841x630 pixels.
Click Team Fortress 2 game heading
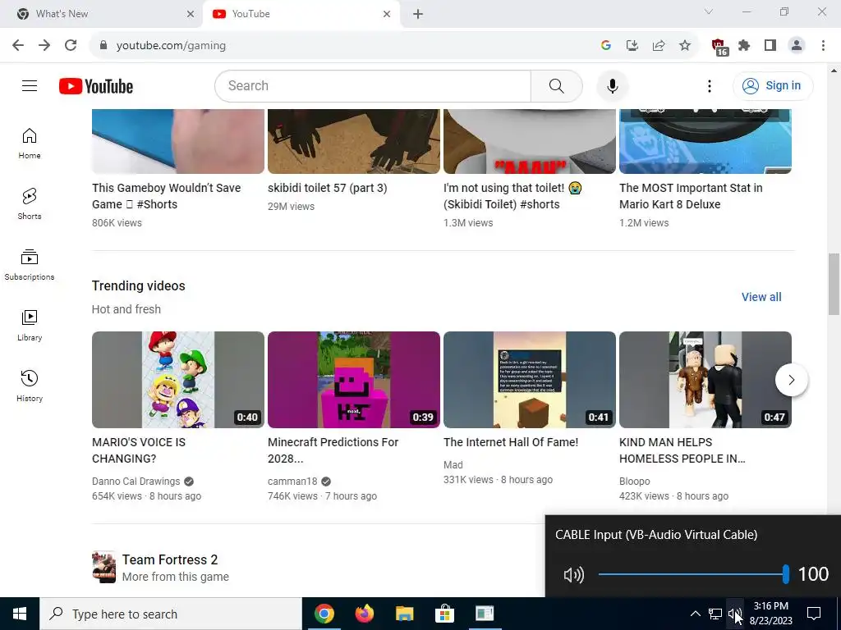tap(170, 559)
